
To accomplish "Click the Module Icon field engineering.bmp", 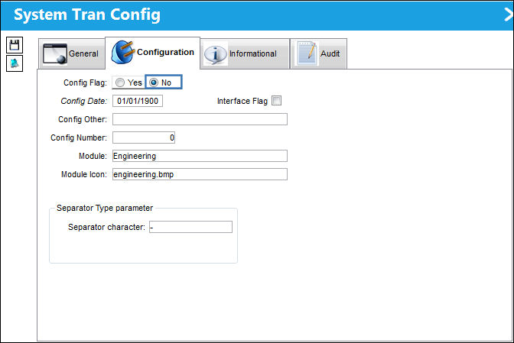I will [x=200, y=174].
